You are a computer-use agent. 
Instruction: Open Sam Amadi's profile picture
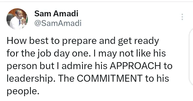(x=17, y=19)
